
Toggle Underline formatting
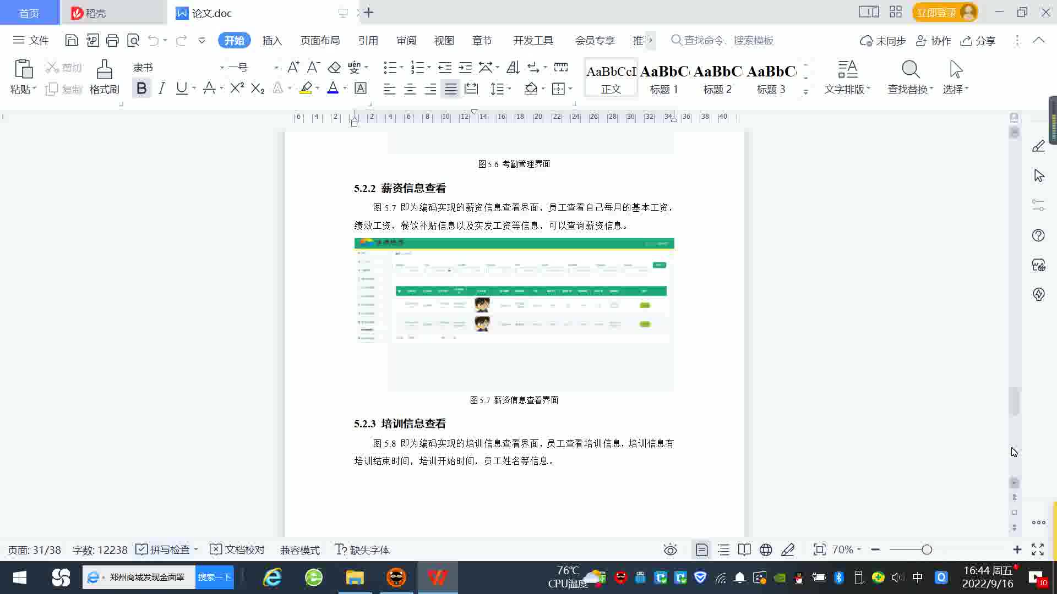pyautogui.click(x=181, y=88)
